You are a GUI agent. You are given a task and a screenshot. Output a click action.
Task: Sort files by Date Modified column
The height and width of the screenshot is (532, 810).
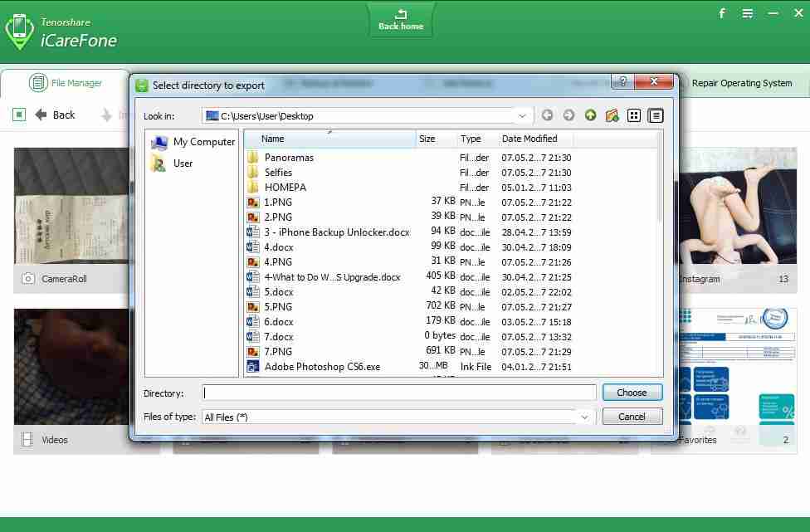coord(535,139)
